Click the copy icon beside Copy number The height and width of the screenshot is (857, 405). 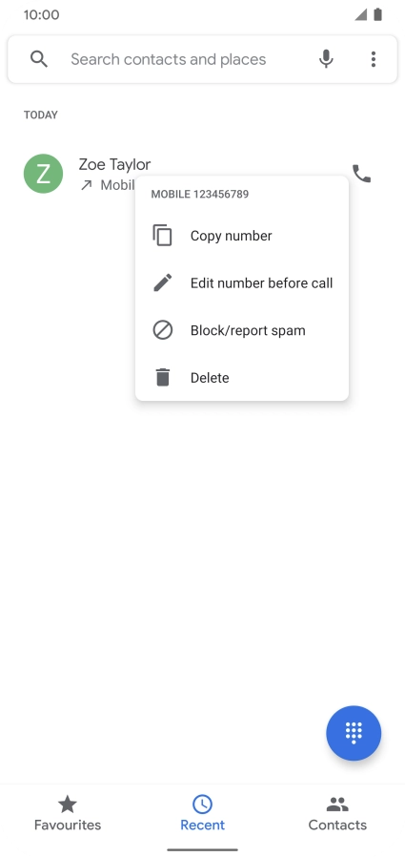point(162,236)
